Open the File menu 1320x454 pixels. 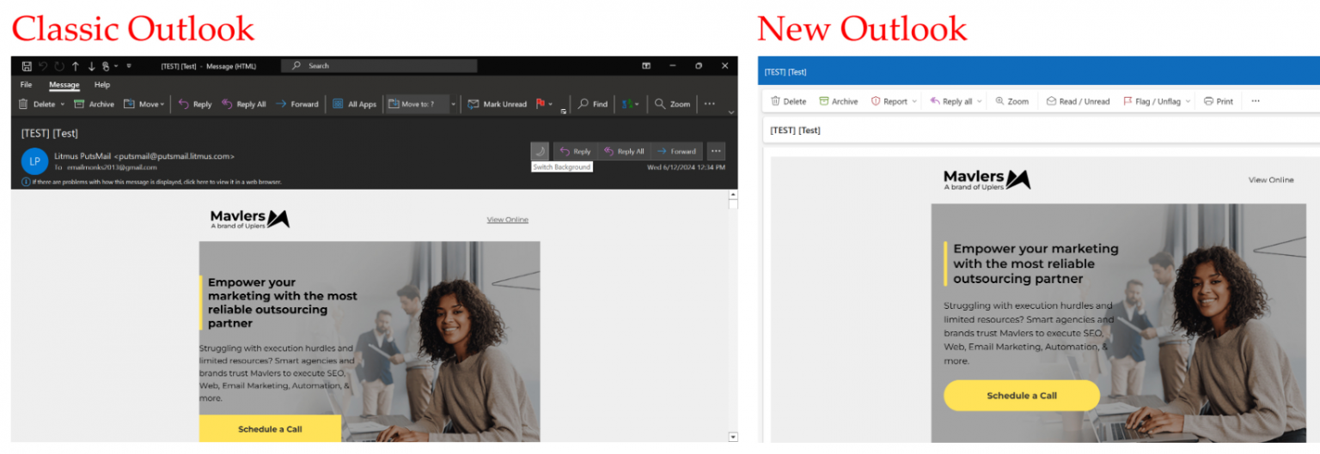[x=26, y=85]
